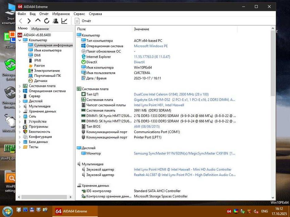Click the Безопасность shield icon

(x=25, y=131)
